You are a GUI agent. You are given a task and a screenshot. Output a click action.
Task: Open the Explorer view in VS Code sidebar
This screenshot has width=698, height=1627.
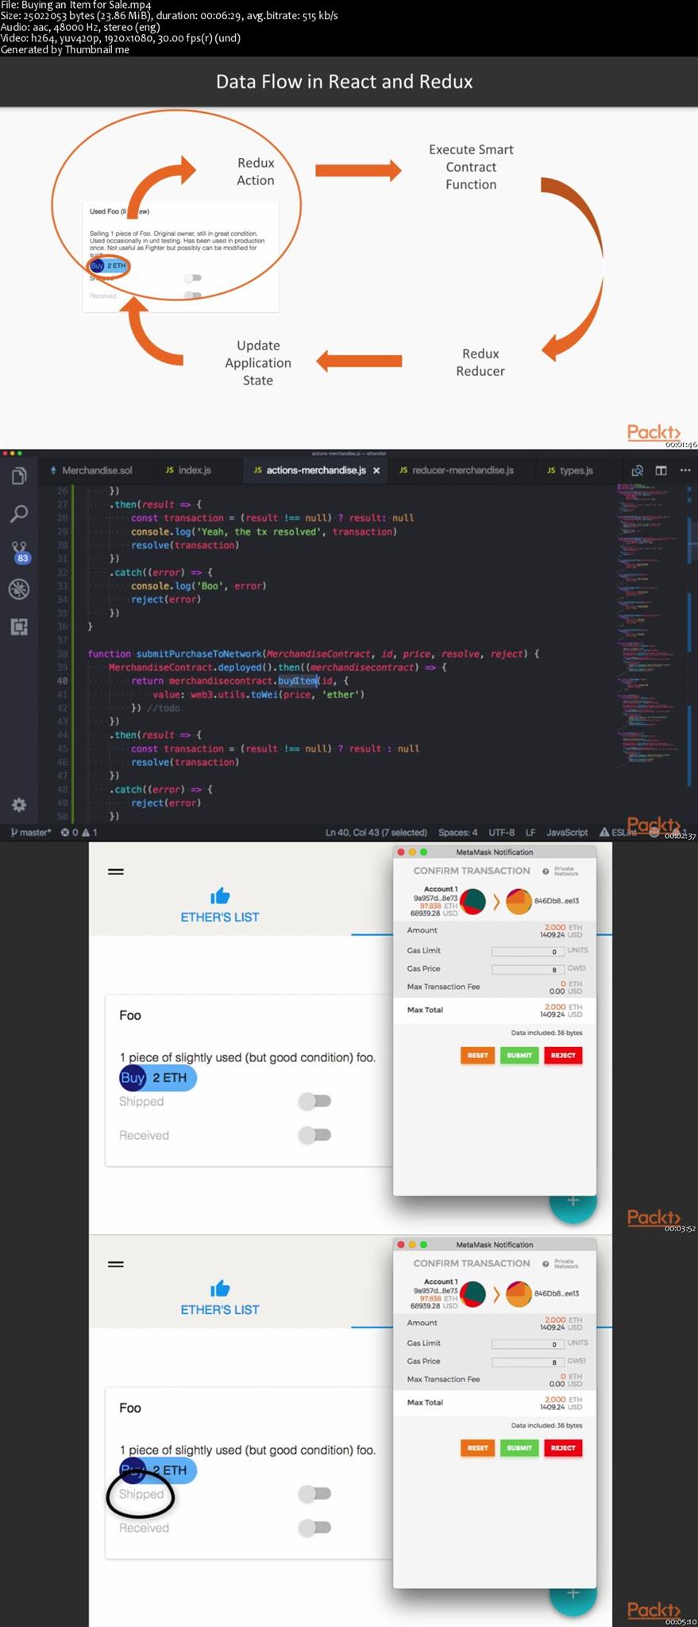(19, 476)
